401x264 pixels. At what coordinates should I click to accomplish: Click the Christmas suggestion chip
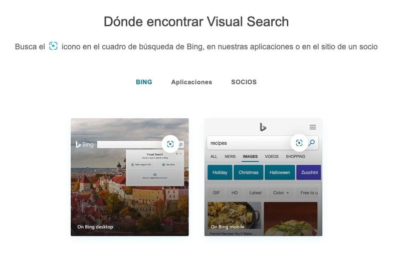[x=248, y=172]
